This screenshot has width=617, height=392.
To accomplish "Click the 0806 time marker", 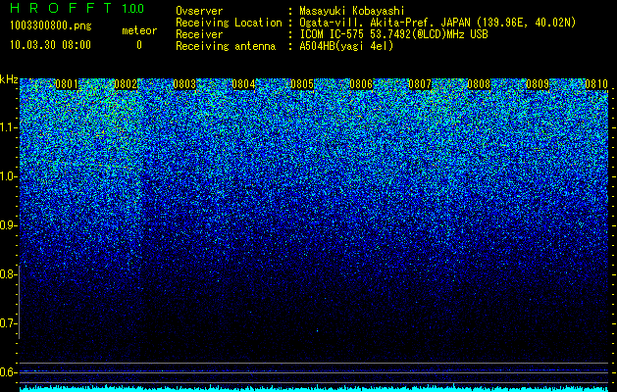I will pyautogui.click(x=361, y=84).
